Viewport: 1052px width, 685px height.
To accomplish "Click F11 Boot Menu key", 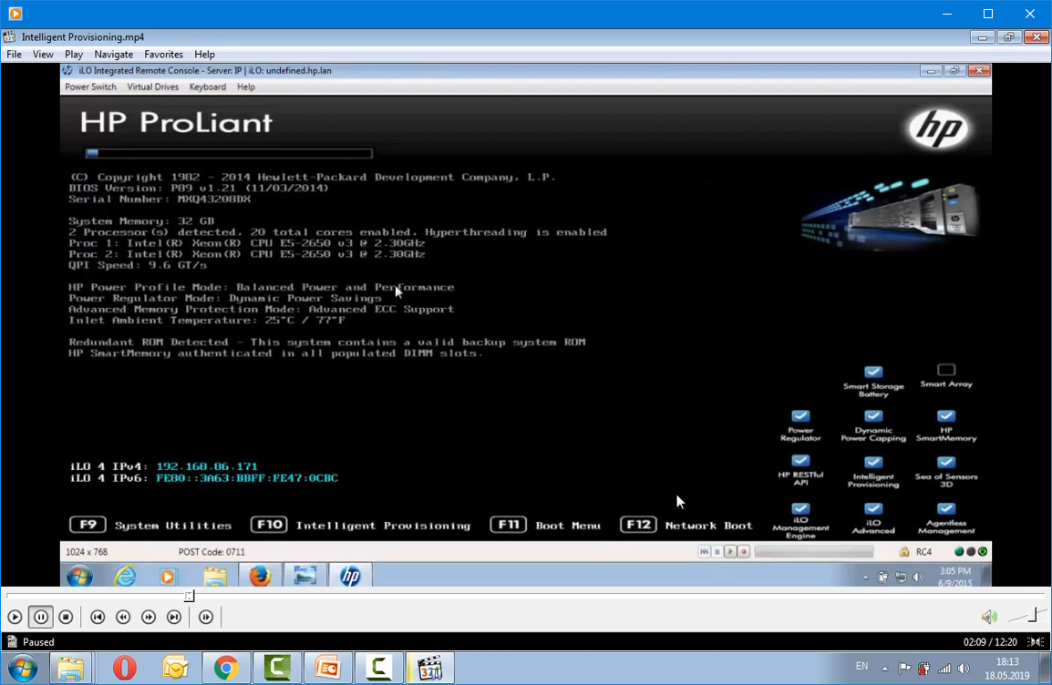I will click(508, 525).
